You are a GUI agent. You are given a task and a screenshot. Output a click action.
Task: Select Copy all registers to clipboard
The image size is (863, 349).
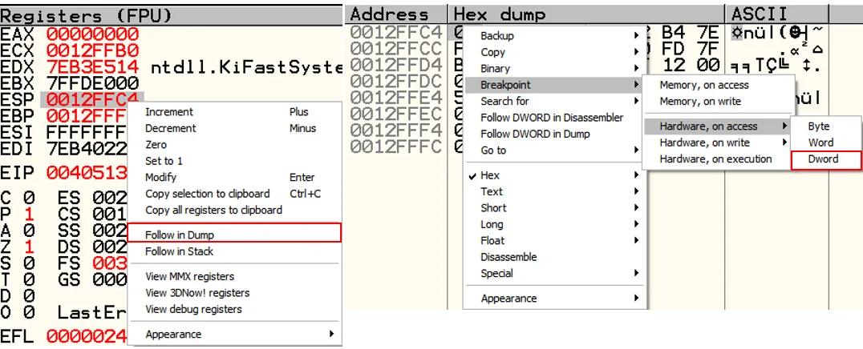click(x=213, y=210)
